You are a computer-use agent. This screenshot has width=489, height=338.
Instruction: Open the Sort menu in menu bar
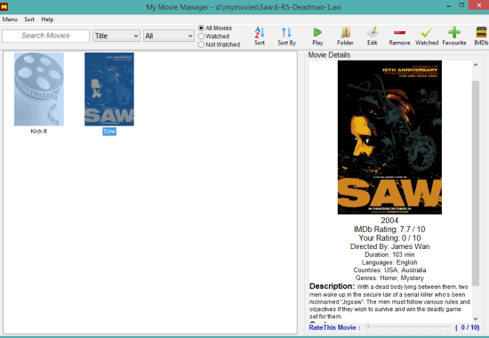point(29,20)
